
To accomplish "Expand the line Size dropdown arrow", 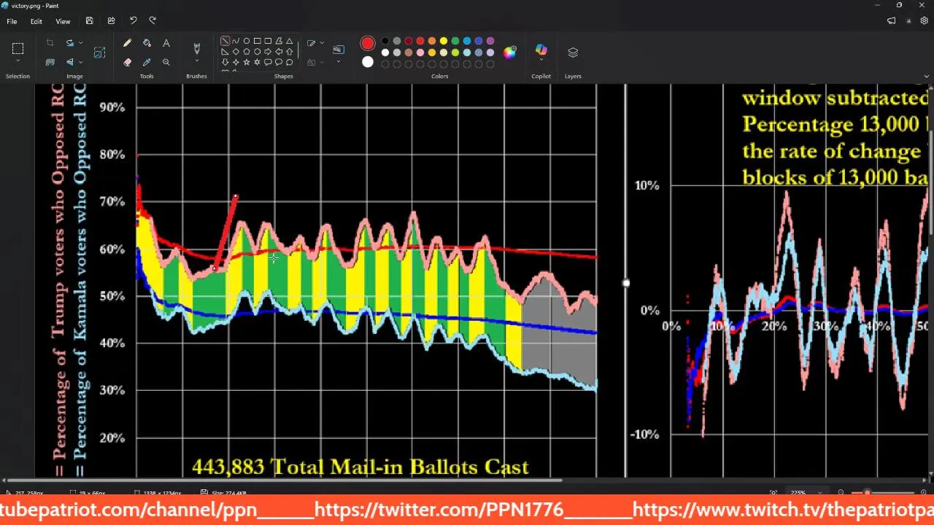I will coord(338,63).
